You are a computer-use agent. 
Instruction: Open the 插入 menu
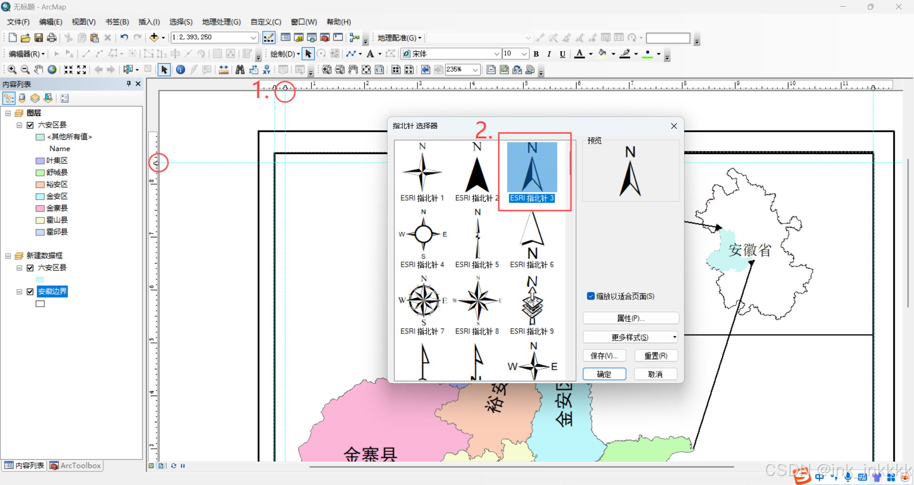coord(149,22)
